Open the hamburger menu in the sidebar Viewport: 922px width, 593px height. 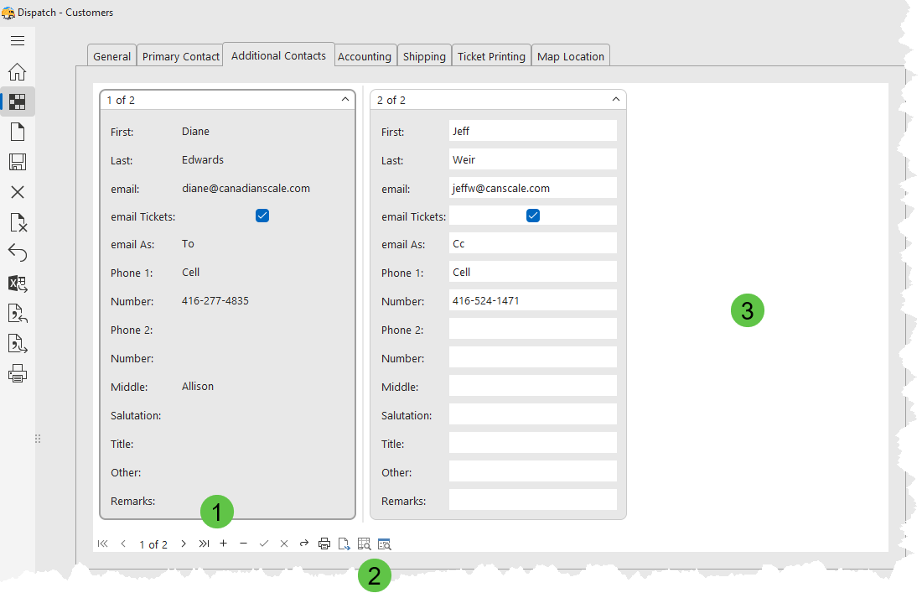pyautogui.click(x=18, y=40)
